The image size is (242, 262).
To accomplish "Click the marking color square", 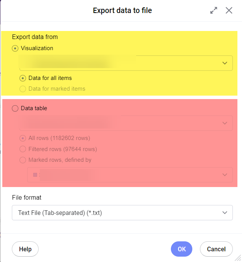I will click(x=35, y=175).
